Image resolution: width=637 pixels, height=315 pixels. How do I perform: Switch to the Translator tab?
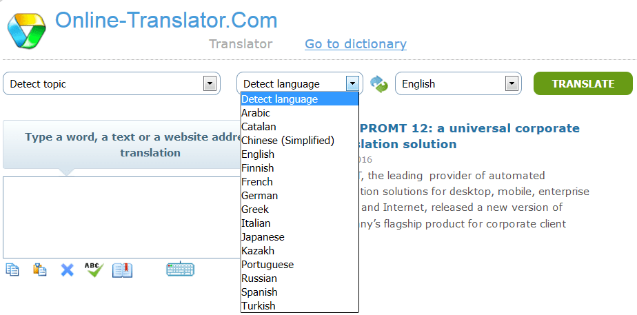[241, 44]
